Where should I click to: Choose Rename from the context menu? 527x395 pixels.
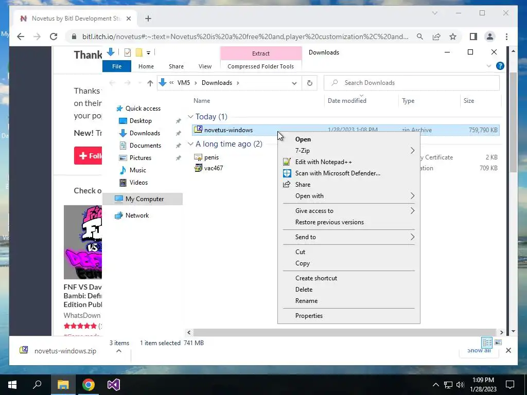[x=349, y=301]
